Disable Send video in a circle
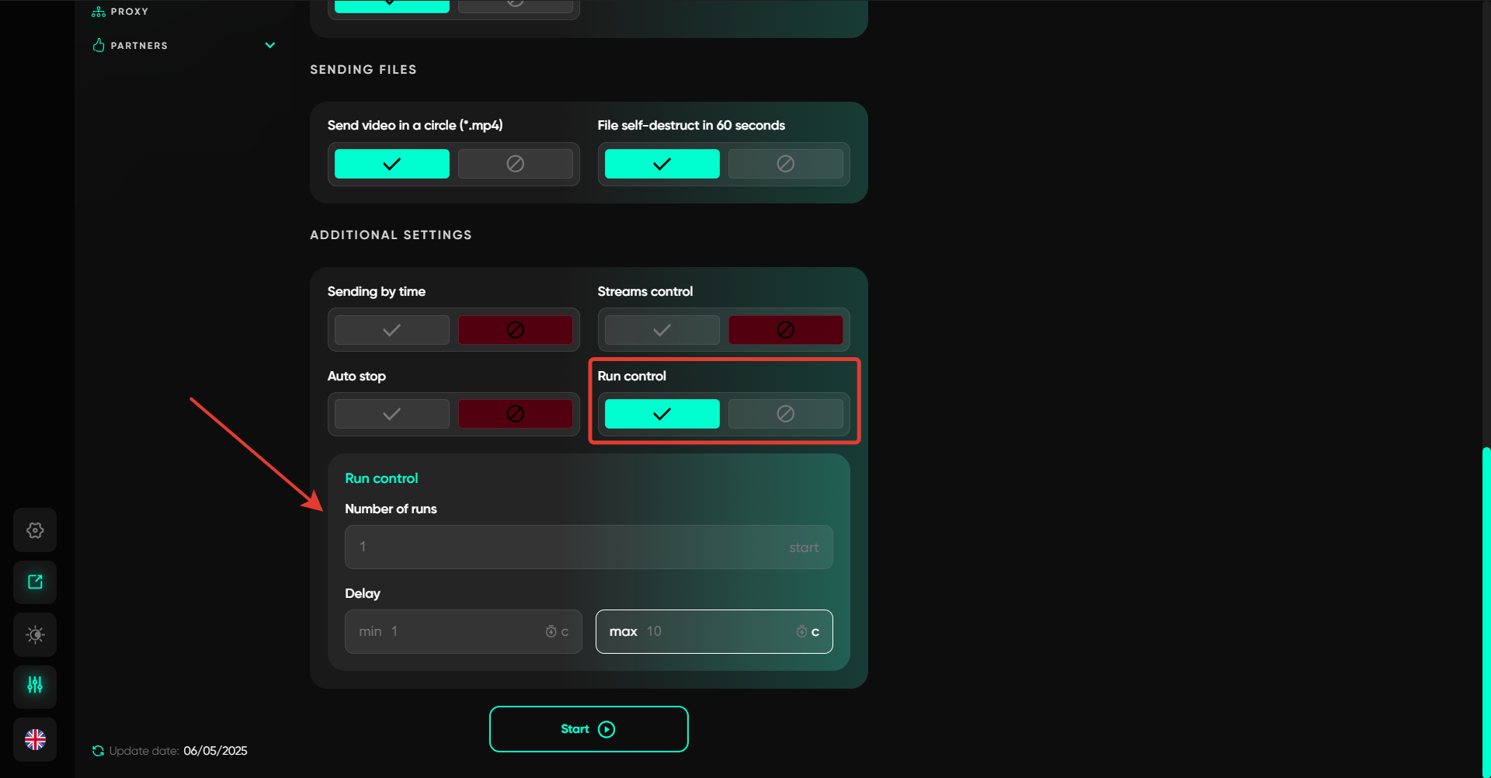The image size is (1491, 778). coord(515,164)
